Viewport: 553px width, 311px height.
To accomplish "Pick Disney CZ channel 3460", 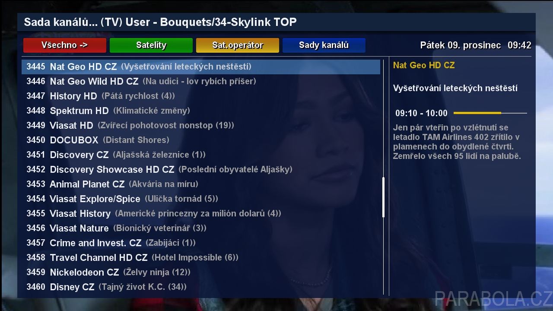I will click(x=201, y=287).
